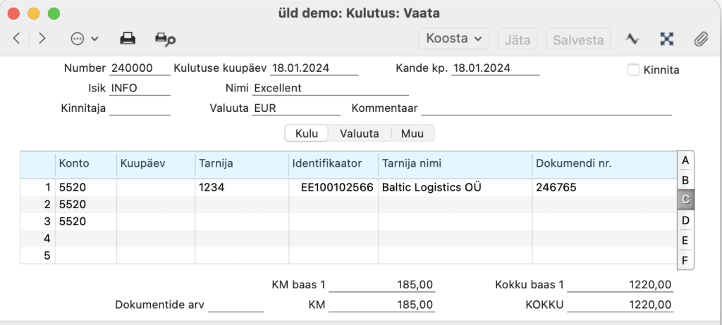Open print preview with magnifier printer icon

[x=165, y=39]
